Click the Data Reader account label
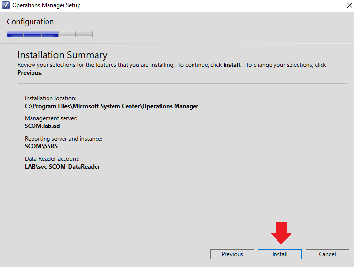Screen dimensions: 354x267 click(52, 159)
